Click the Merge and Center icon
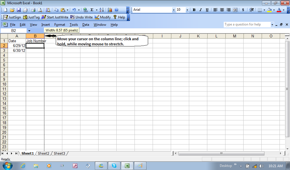This screenshot has width=290, height=170. pos(235,10)
